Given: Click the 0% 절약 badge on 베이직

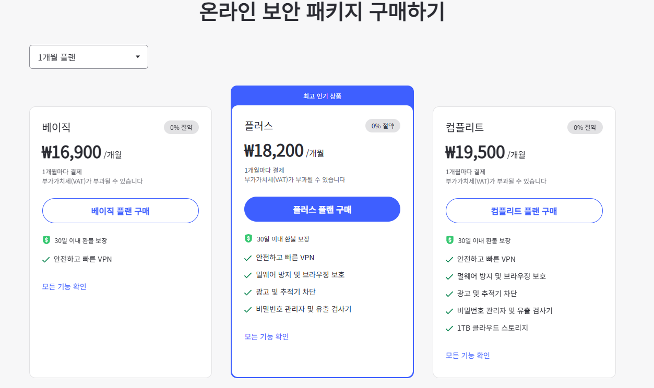Looking at the screenshot, I should (181, 127).
